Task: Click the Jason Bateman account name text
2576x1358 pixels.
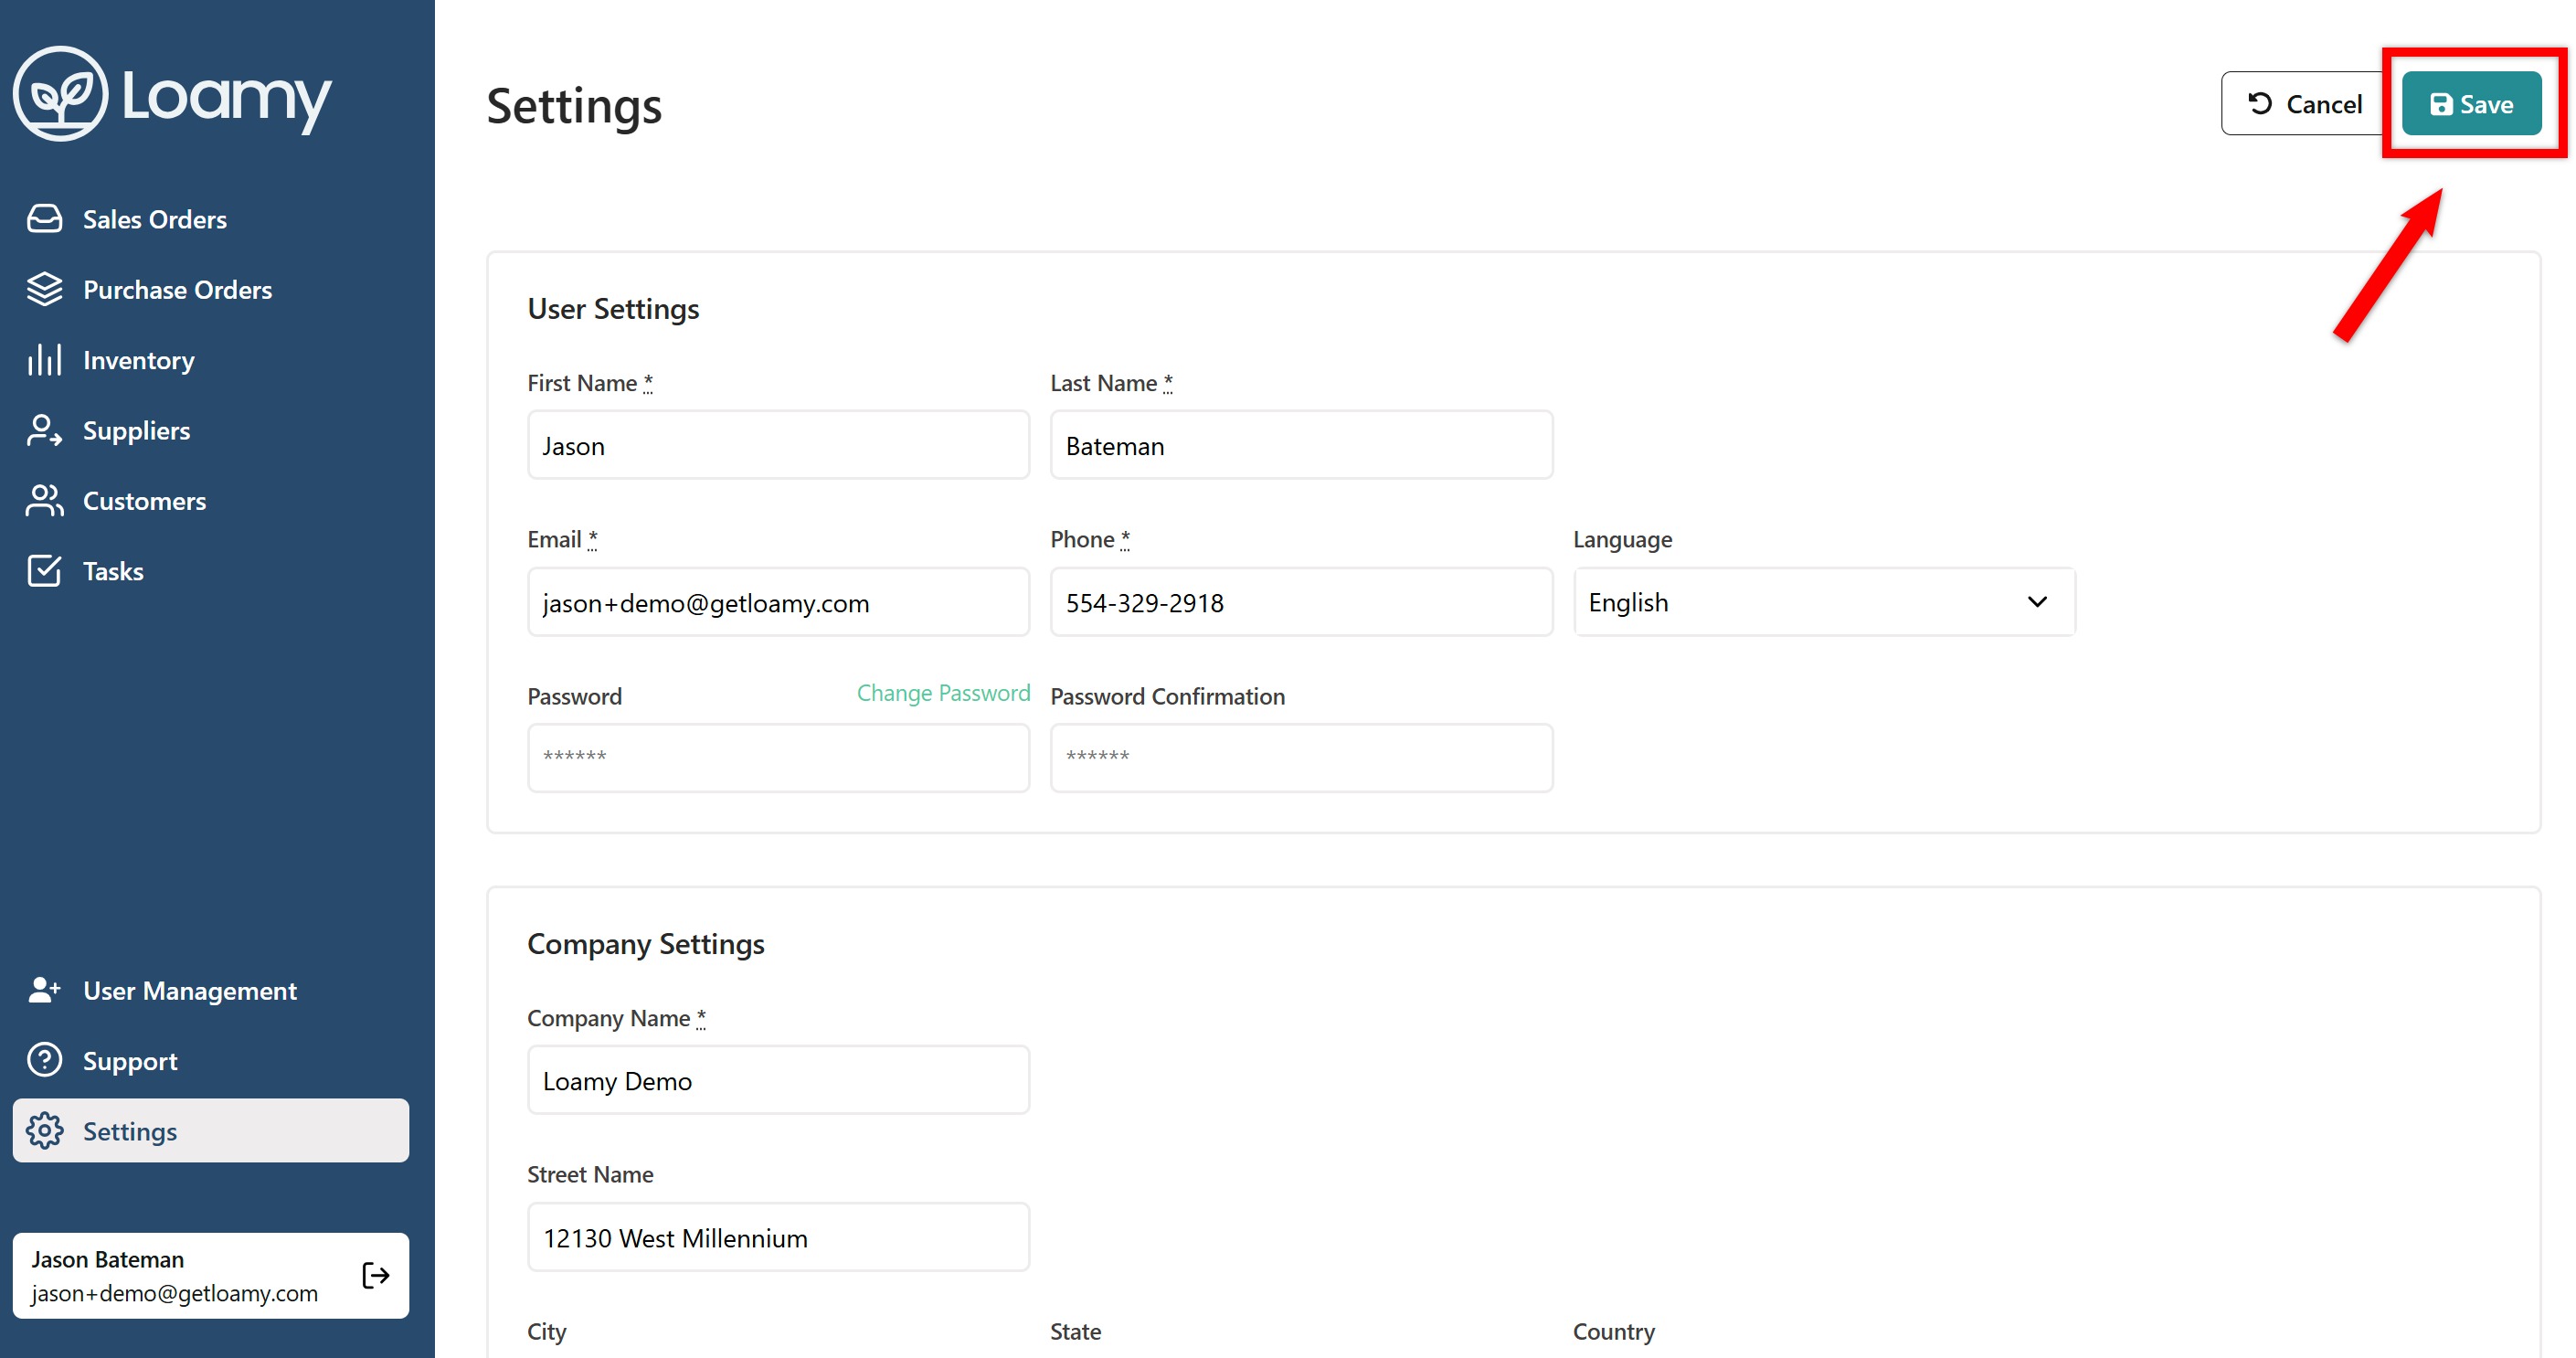Action: click(108, 1259)
